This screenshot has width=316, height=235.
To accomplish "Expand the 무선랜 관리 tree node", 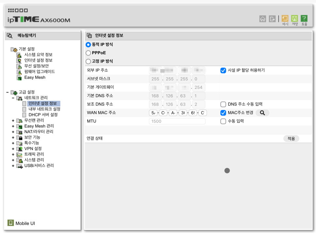I will pyautogui.click(x=13, y=121).
